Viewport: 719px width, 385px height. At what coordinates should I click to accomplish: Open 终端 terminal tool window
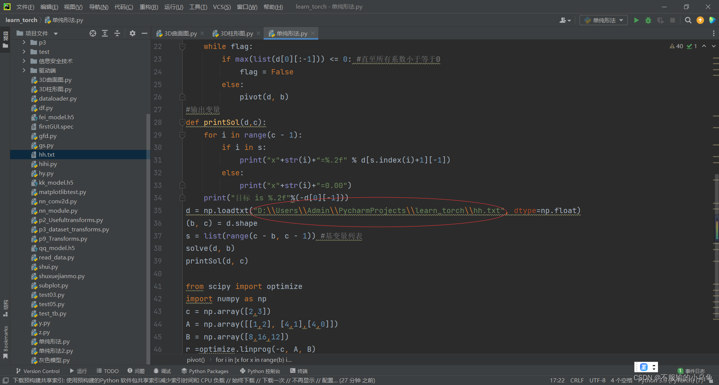pos(299,371)
